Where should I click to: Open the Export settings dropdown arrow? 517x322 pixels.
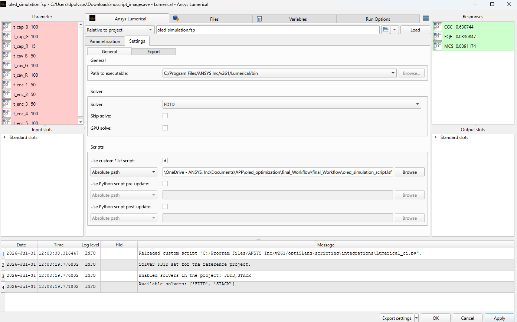coord(416,318)
